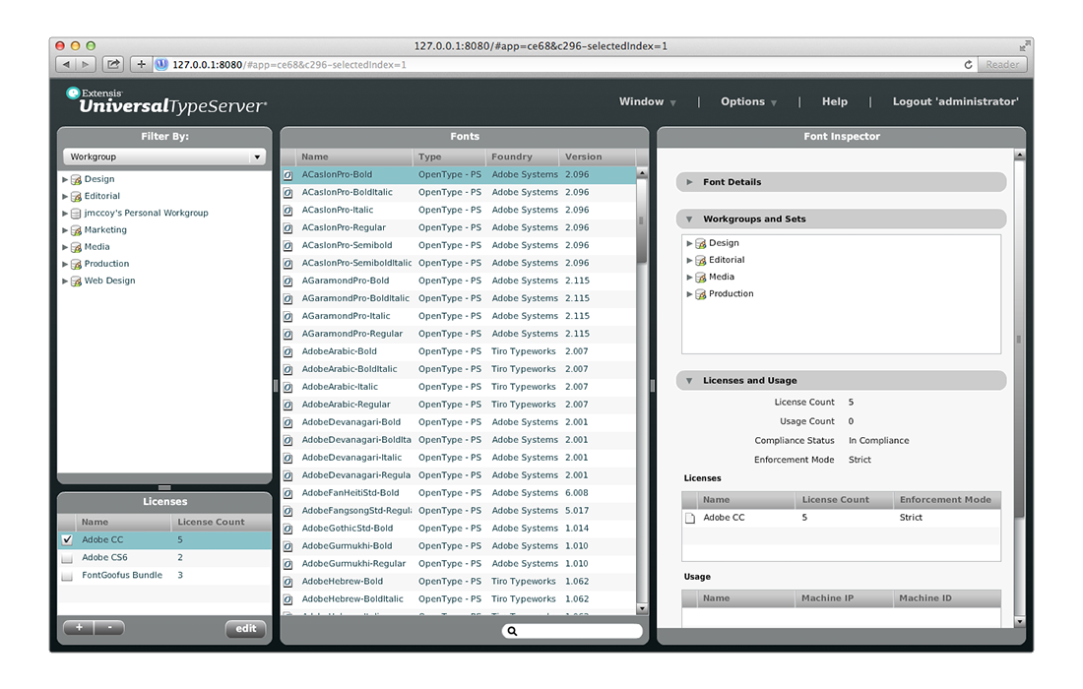The height and width of the screenshot is (689, 1083).
Task: Click the magnifier icon in search field
Action: click(512, 631)
